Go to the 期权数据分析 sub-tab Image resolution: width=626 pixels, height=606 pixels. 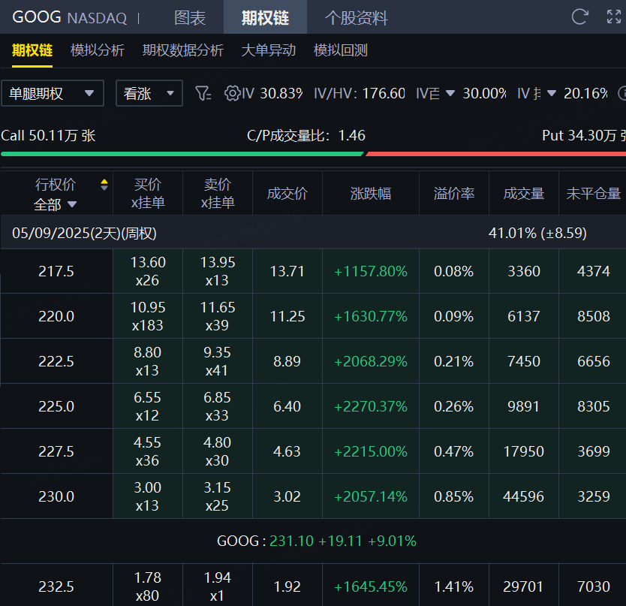pyautogui.click(x=183, y=50)
